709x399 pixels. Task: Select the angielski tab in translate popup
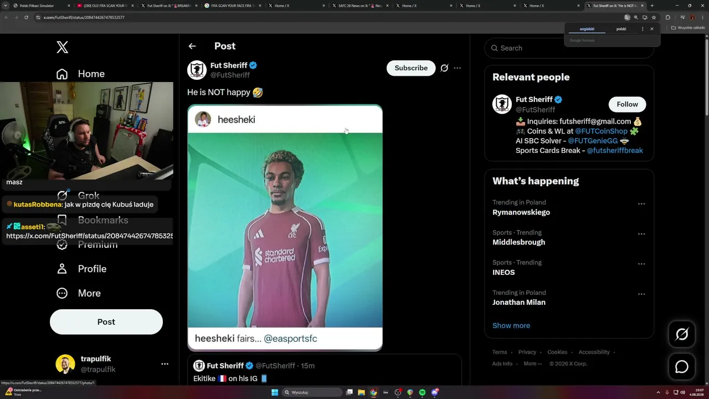(587, 29)
